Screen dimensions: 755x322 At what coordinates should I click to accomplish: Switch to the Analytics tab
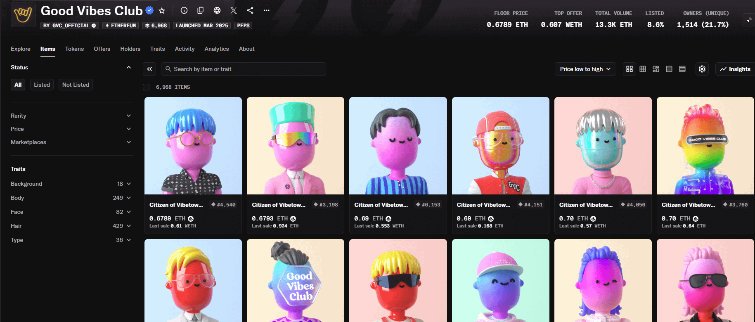pyautogui.click(x=217, y=49)
